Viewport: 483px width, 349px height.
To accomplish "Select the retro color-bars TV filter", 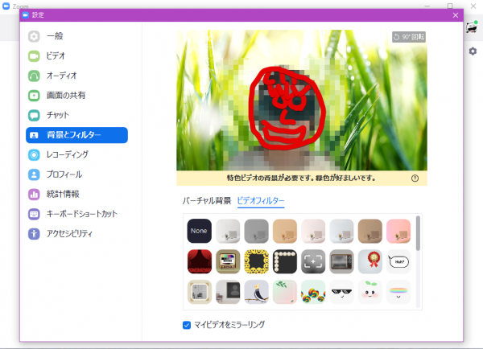I will pyautogui.click(x=228, y=261).
